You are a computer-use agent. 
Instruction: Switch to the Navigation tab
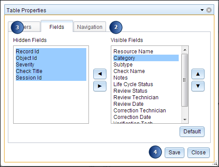click(x=90, y=27)
